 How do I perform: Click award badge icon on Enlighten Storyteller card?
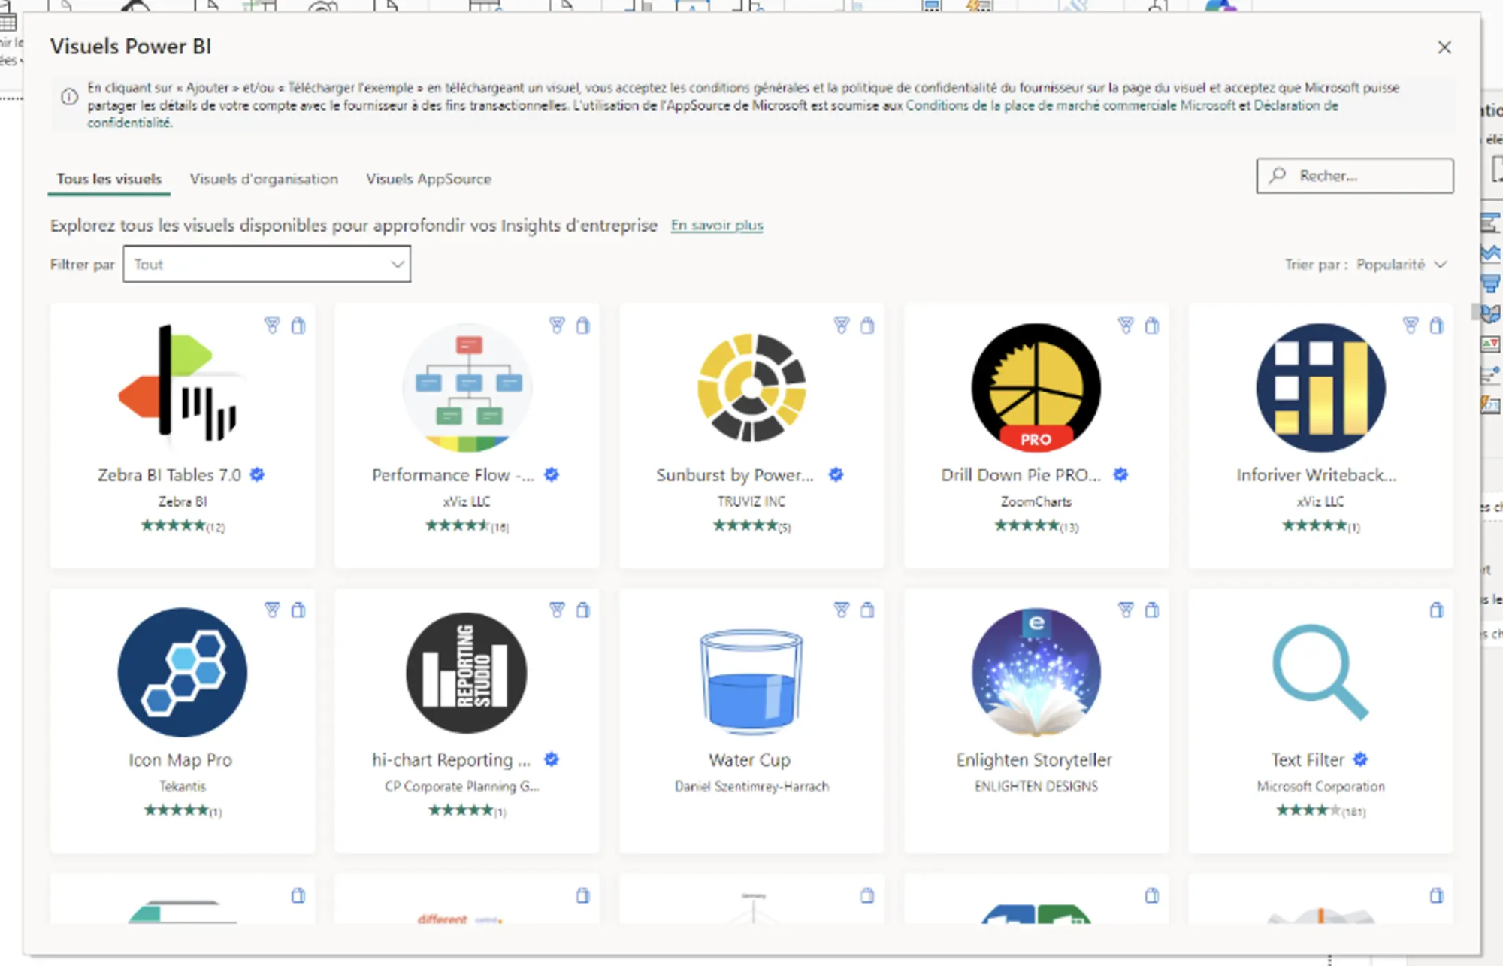point(1126,610)
